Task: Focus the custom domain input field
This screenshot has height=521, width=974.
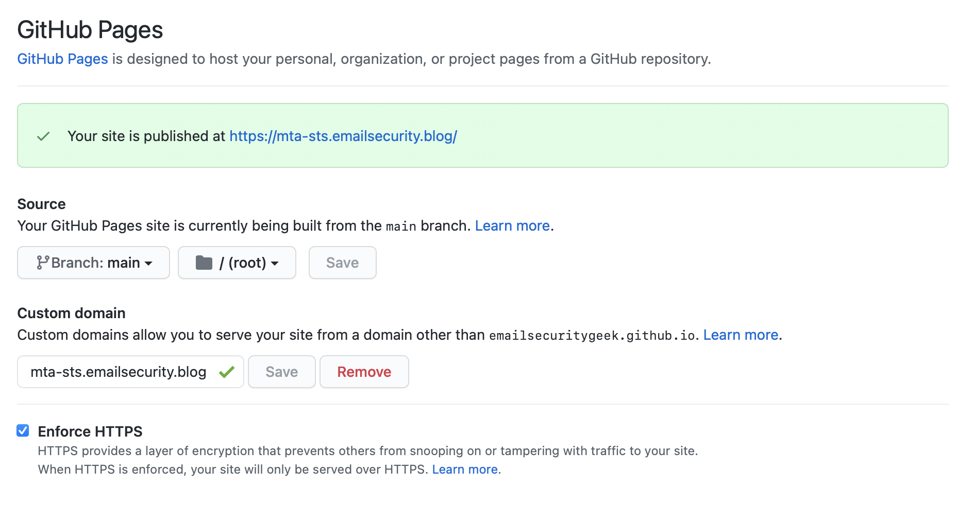Action: (130, 372)
